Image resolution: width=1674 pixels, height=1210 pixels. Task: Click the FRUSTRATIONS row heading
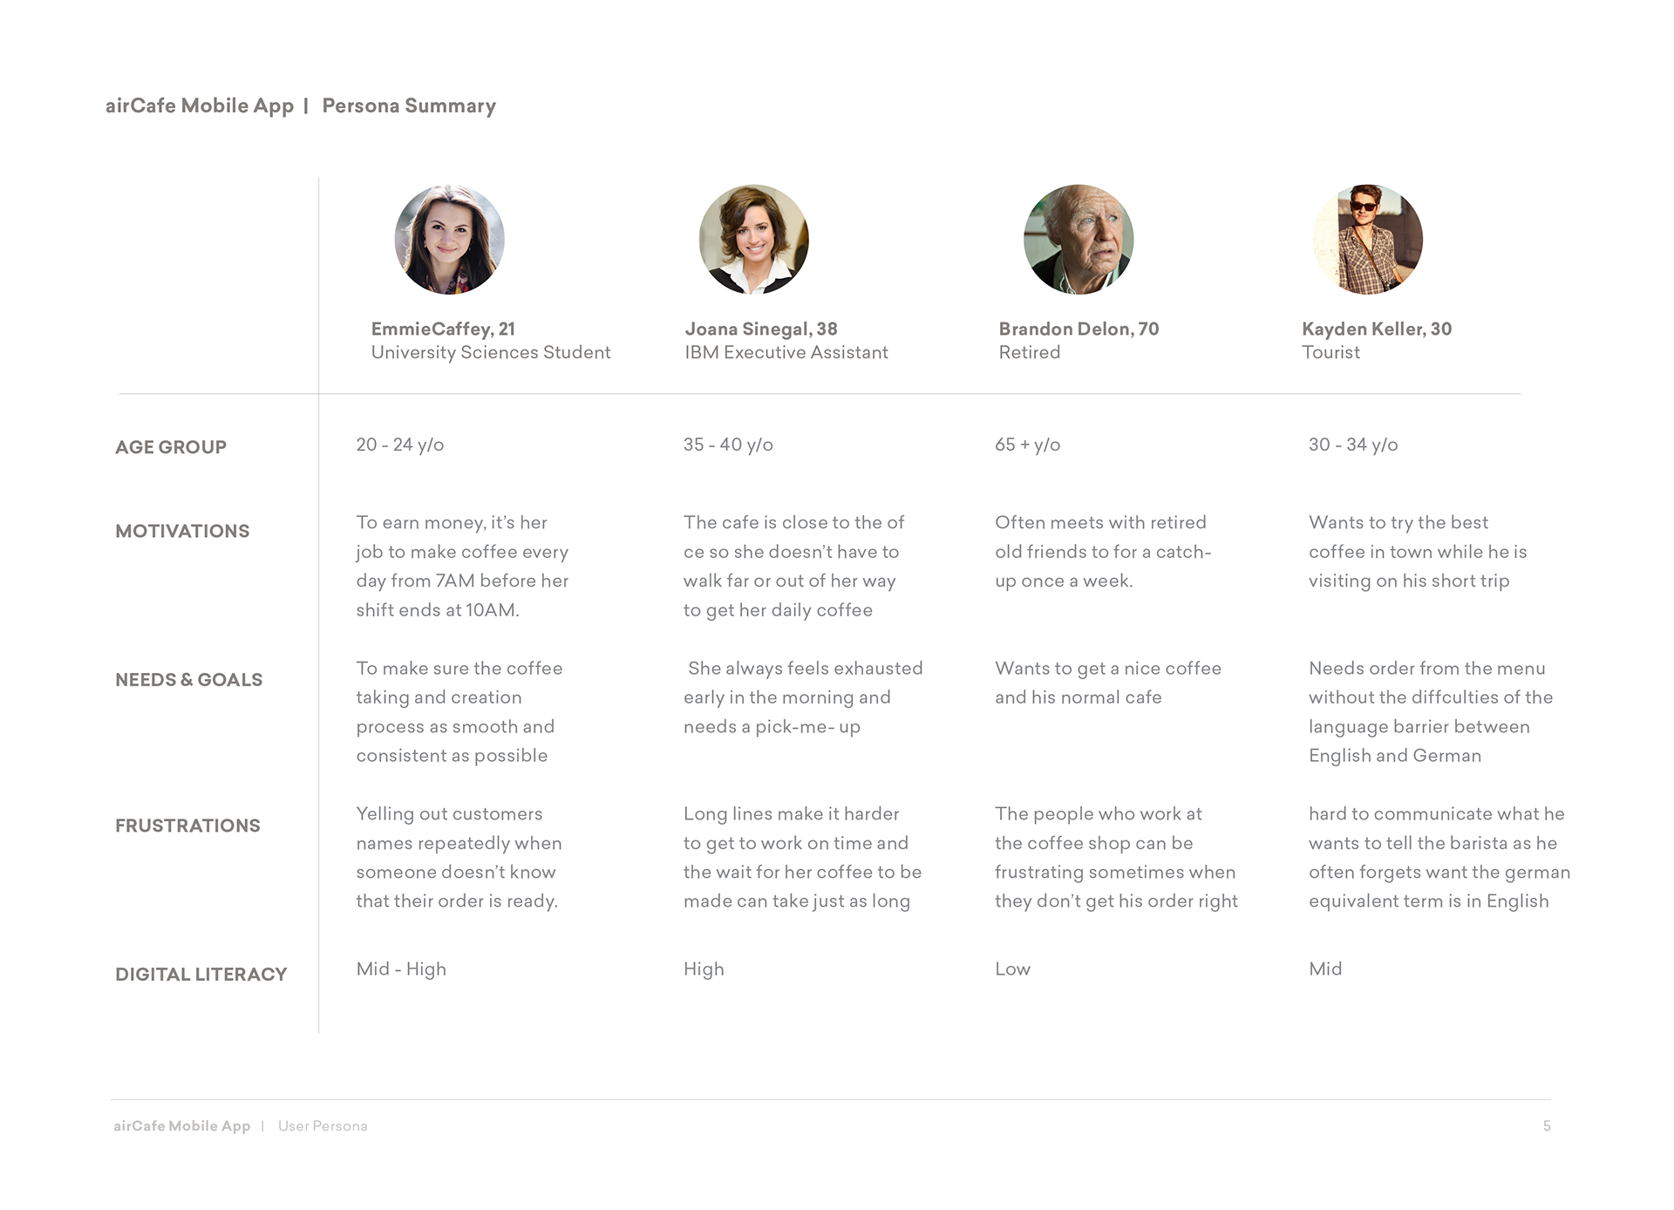187,826
